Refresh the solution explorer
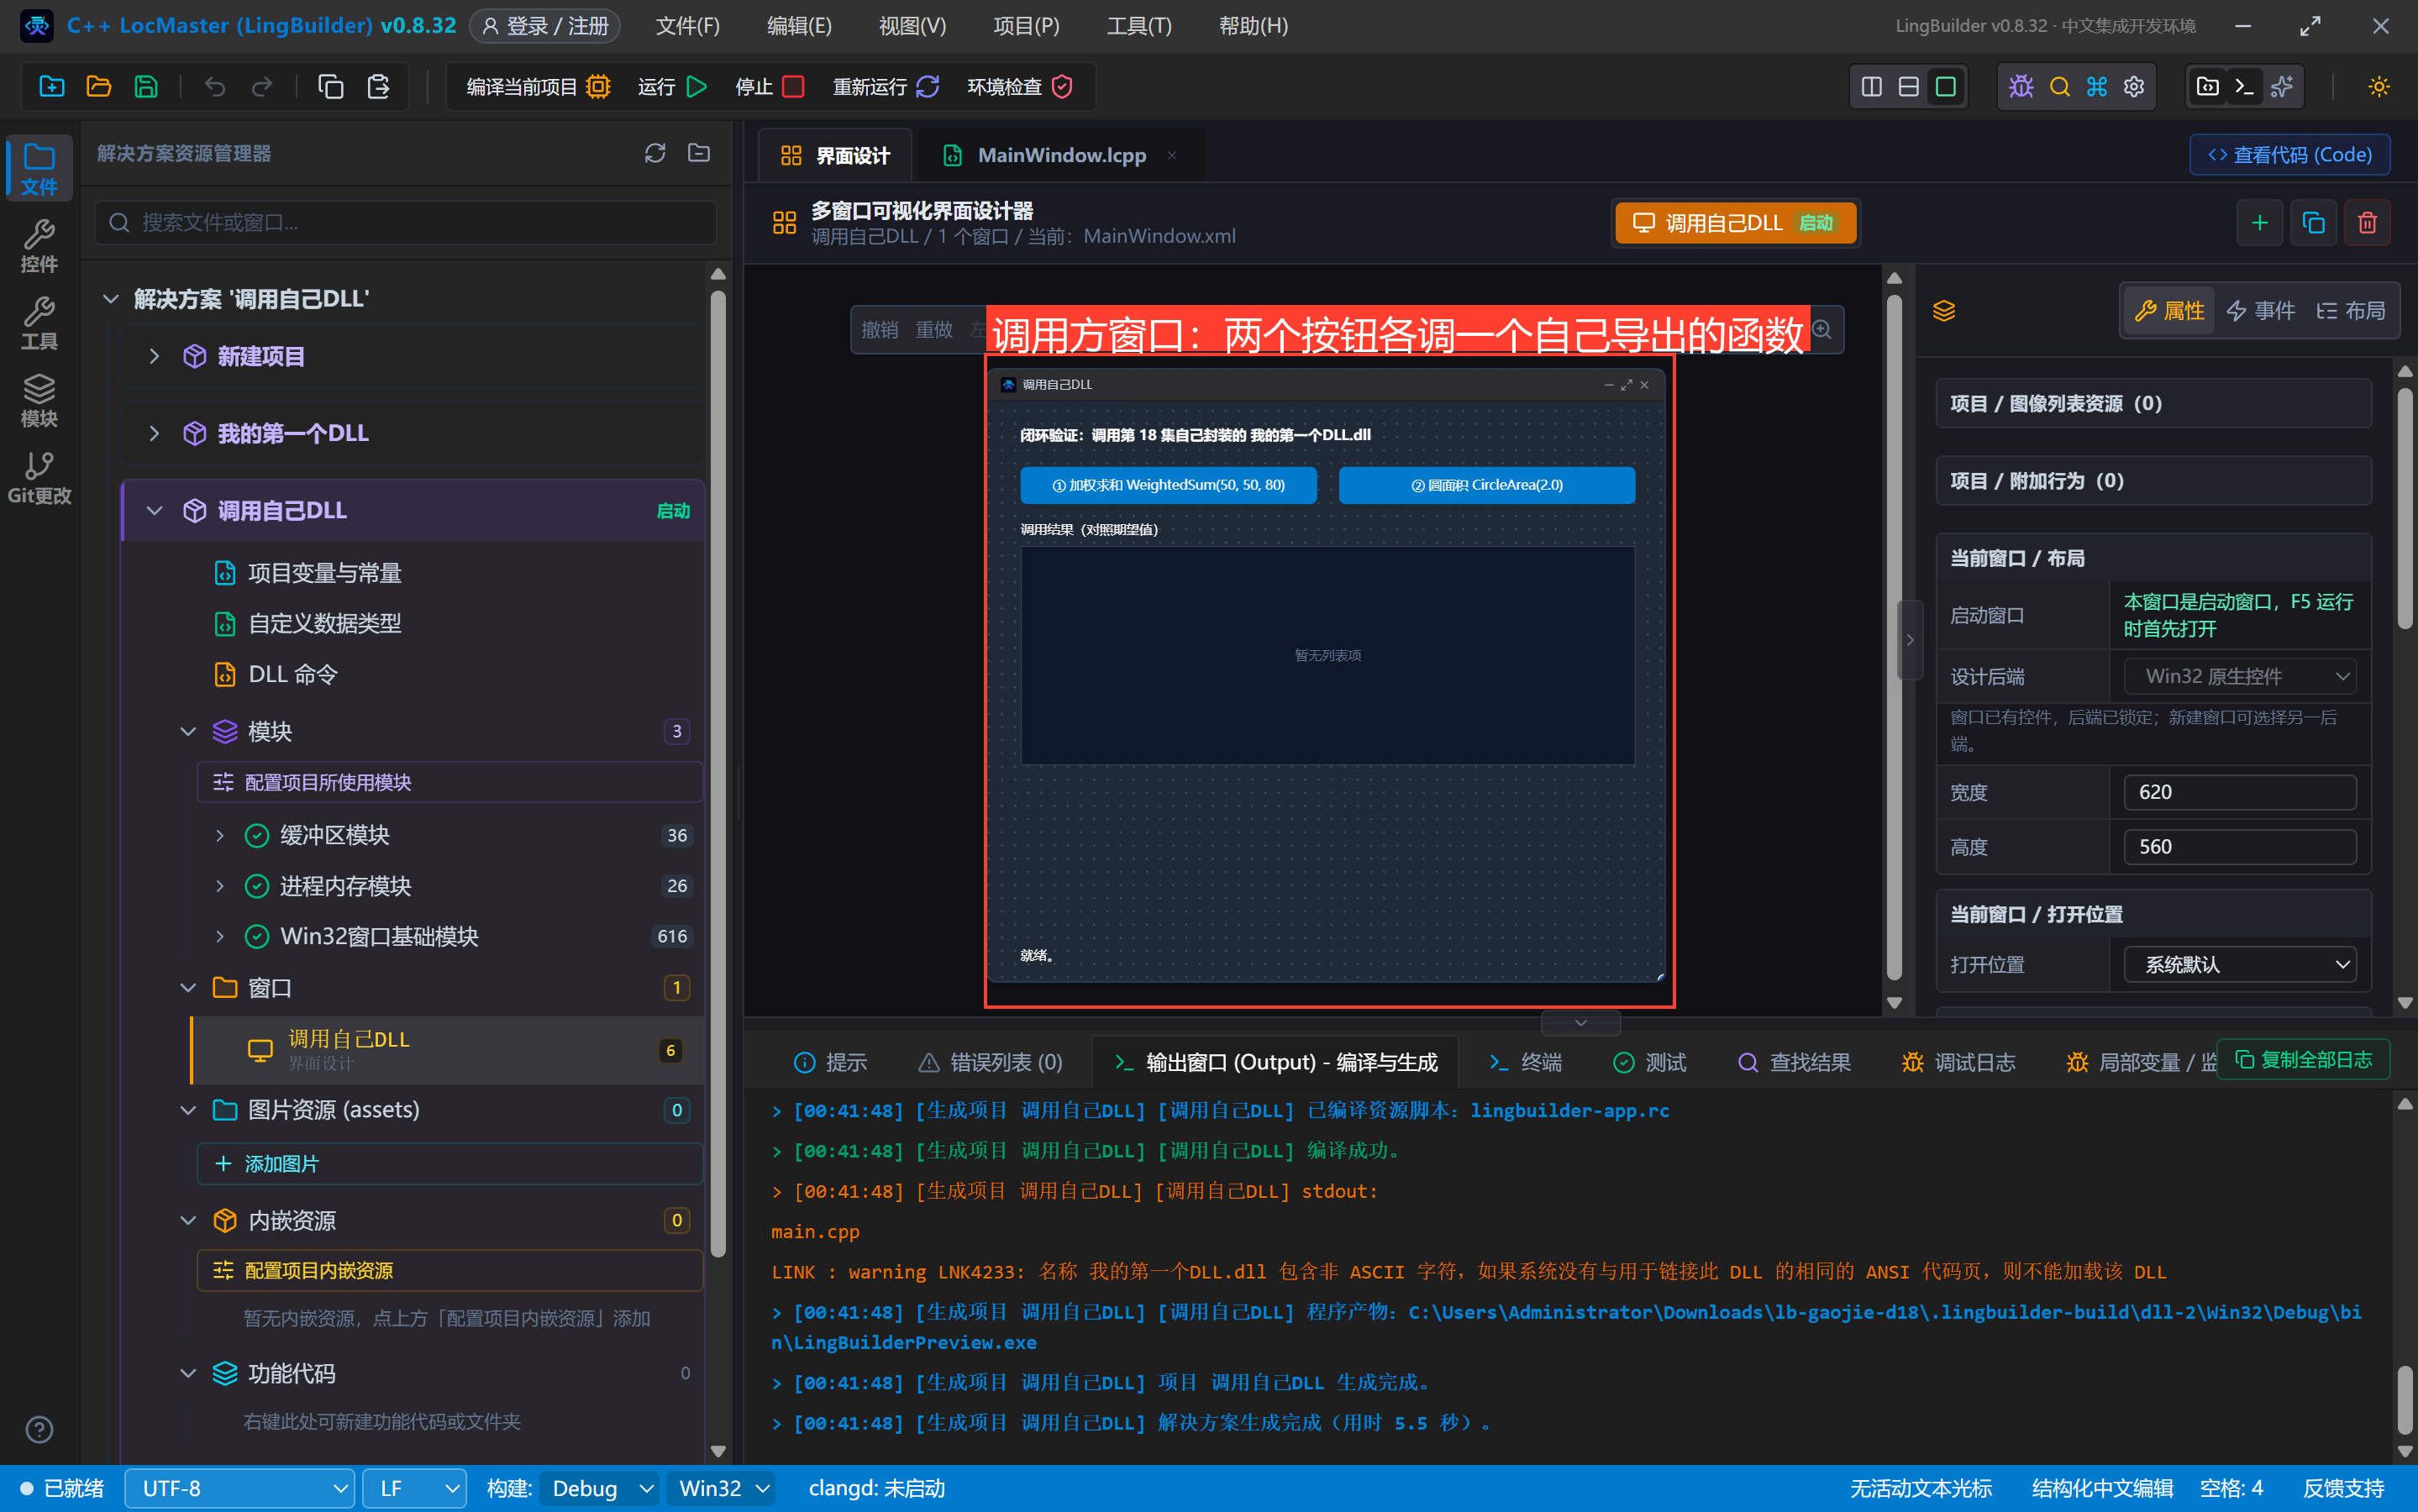Image resolution: width=2418 pixels, height=1512 pixels. click(x=655, y=153)
